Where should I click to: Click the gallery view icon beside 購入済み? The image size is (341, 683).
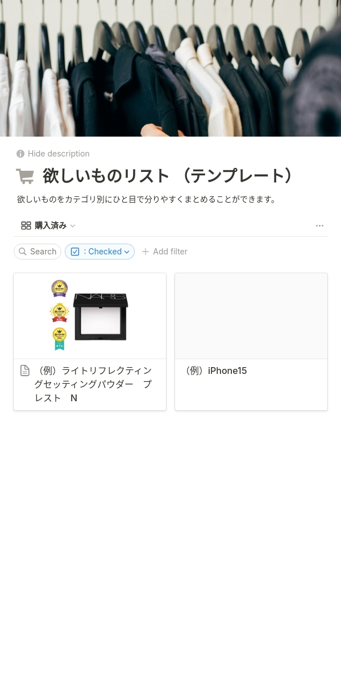(x=26, y=225)
